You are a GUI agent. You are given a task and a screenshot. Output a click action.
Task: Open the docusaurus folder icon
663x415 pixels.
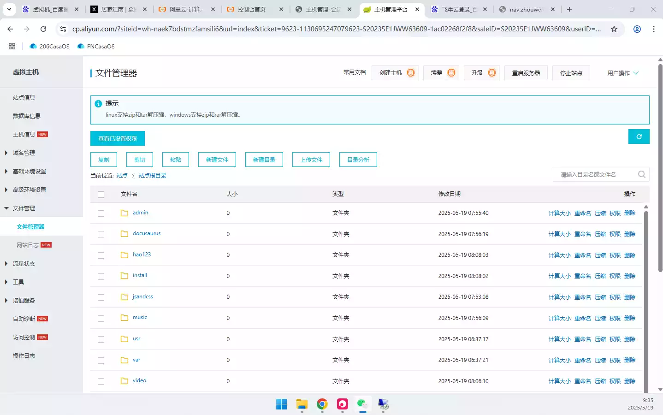tap(124, 234)
